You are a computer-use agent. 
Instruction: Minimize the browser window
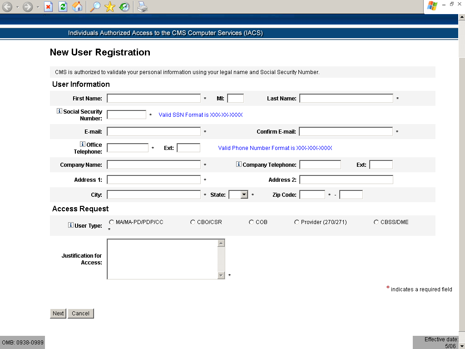click(444, 4)
